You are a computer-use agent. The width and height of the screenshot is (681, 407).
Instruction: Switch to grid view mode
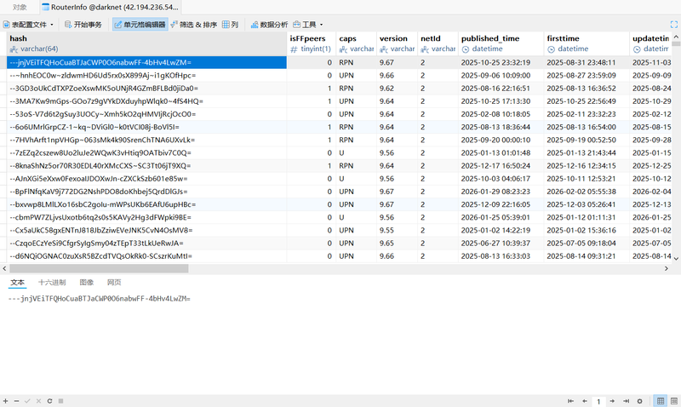click(x=660, y=400)
